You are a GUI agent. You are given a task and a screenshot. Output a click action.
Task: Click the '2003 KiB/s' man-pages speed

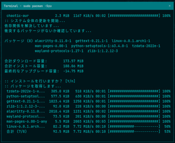pos(84,122)
